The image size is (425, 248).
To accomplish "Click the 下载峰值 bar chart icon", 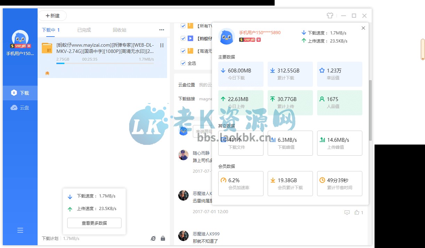I will click(273, 140).
